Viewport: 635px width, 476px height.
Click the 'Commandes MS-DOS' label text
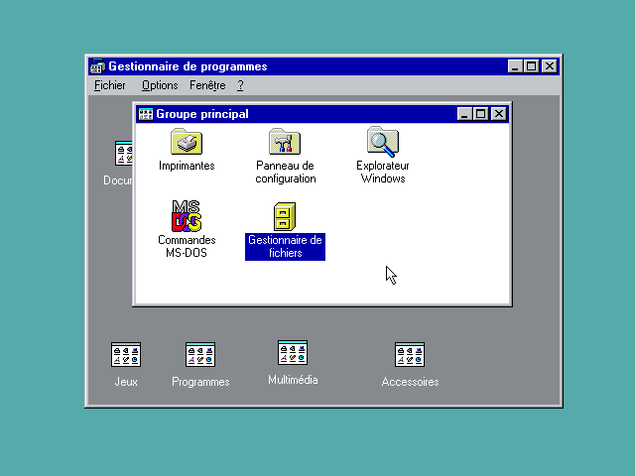click(x=187, y=246)
